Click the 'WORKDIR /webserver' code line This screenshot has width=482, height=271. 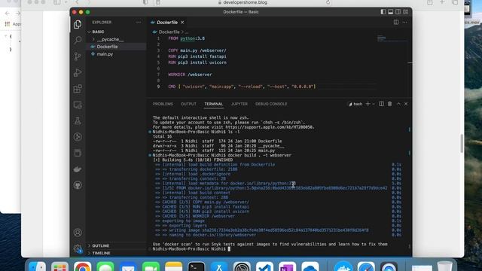pos(190,75)
